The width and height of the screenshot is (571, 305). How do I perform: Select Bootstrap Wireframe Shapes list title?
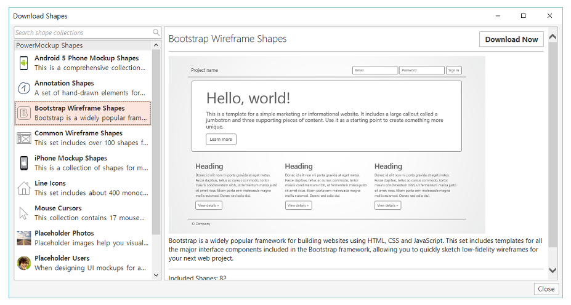(79, 108)
